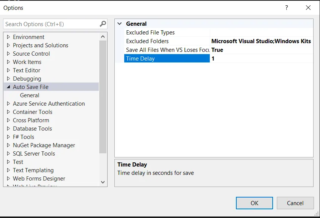Collapse the General property category chevron
Image resolution: width=320 pixels, height=218 pixels.
(x=120, y=24)
